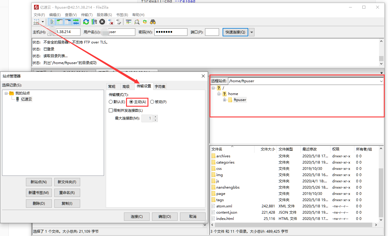This screenshot has width=388, height=236.
Task: Enable 限制并发连接数(L) checkbox
Action: [111, 110]
